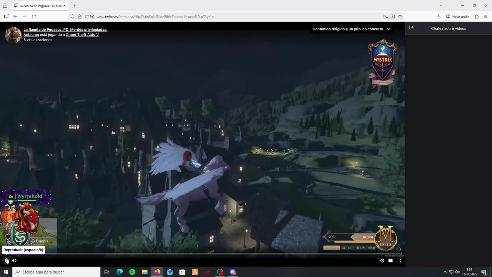The width and height of the screenshot is (492, 277).
Task: Click 'Iniciar sesión' account button
Action: tap(458, 17)
